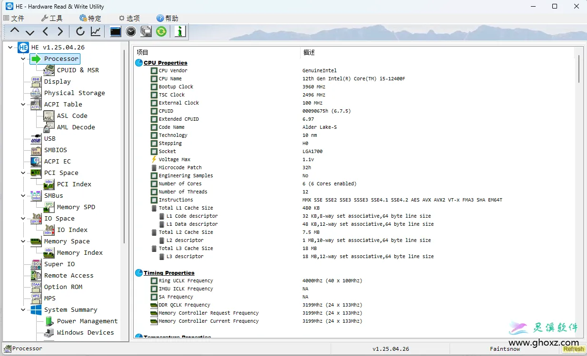This screenshot has height=356, width=587.
Task: Collapse the Memory Space node
Action: point(23,241)
